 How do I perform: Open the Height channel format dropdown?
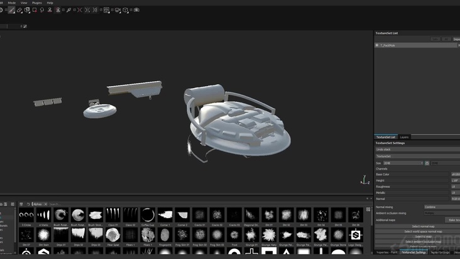point(456,180)
